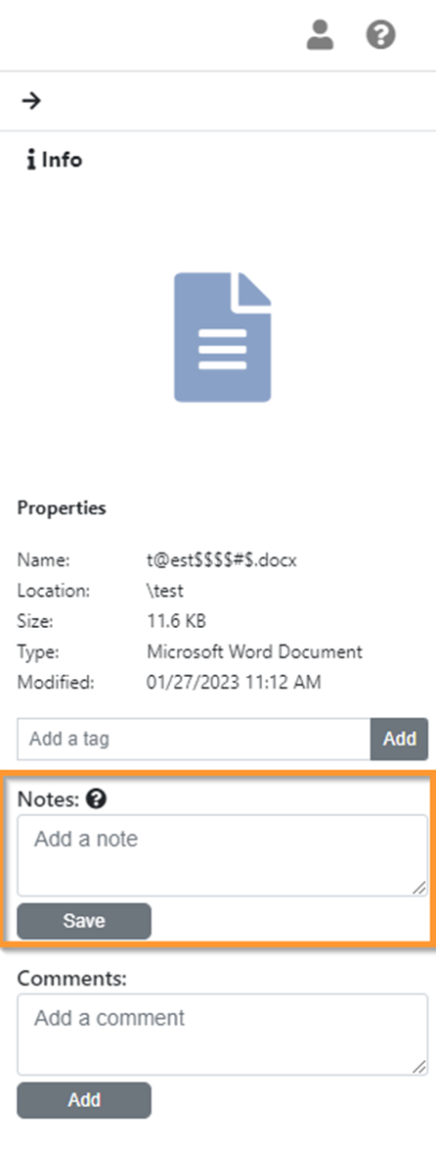
Task: Click the Notes help question mark icon
Action: 96,798
